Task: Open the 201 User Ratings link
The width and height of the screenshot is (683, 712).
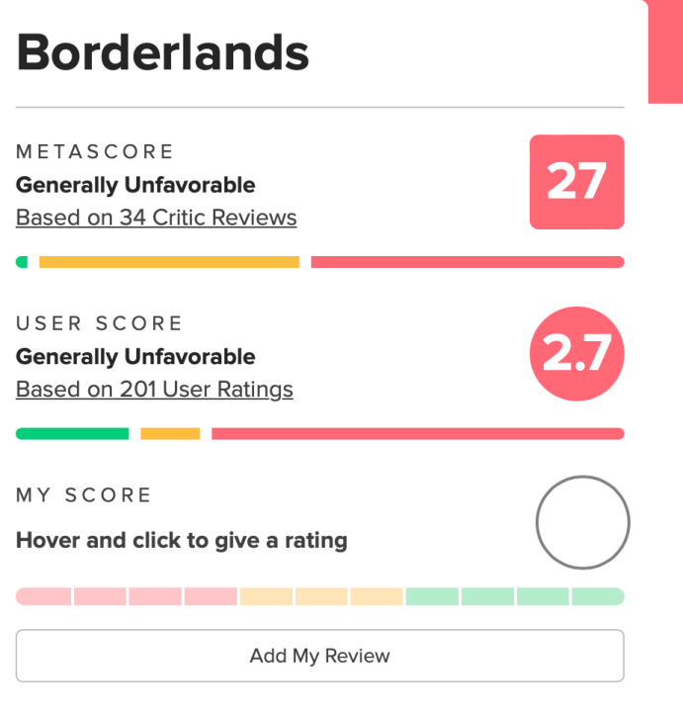Action: pos(154,390)
